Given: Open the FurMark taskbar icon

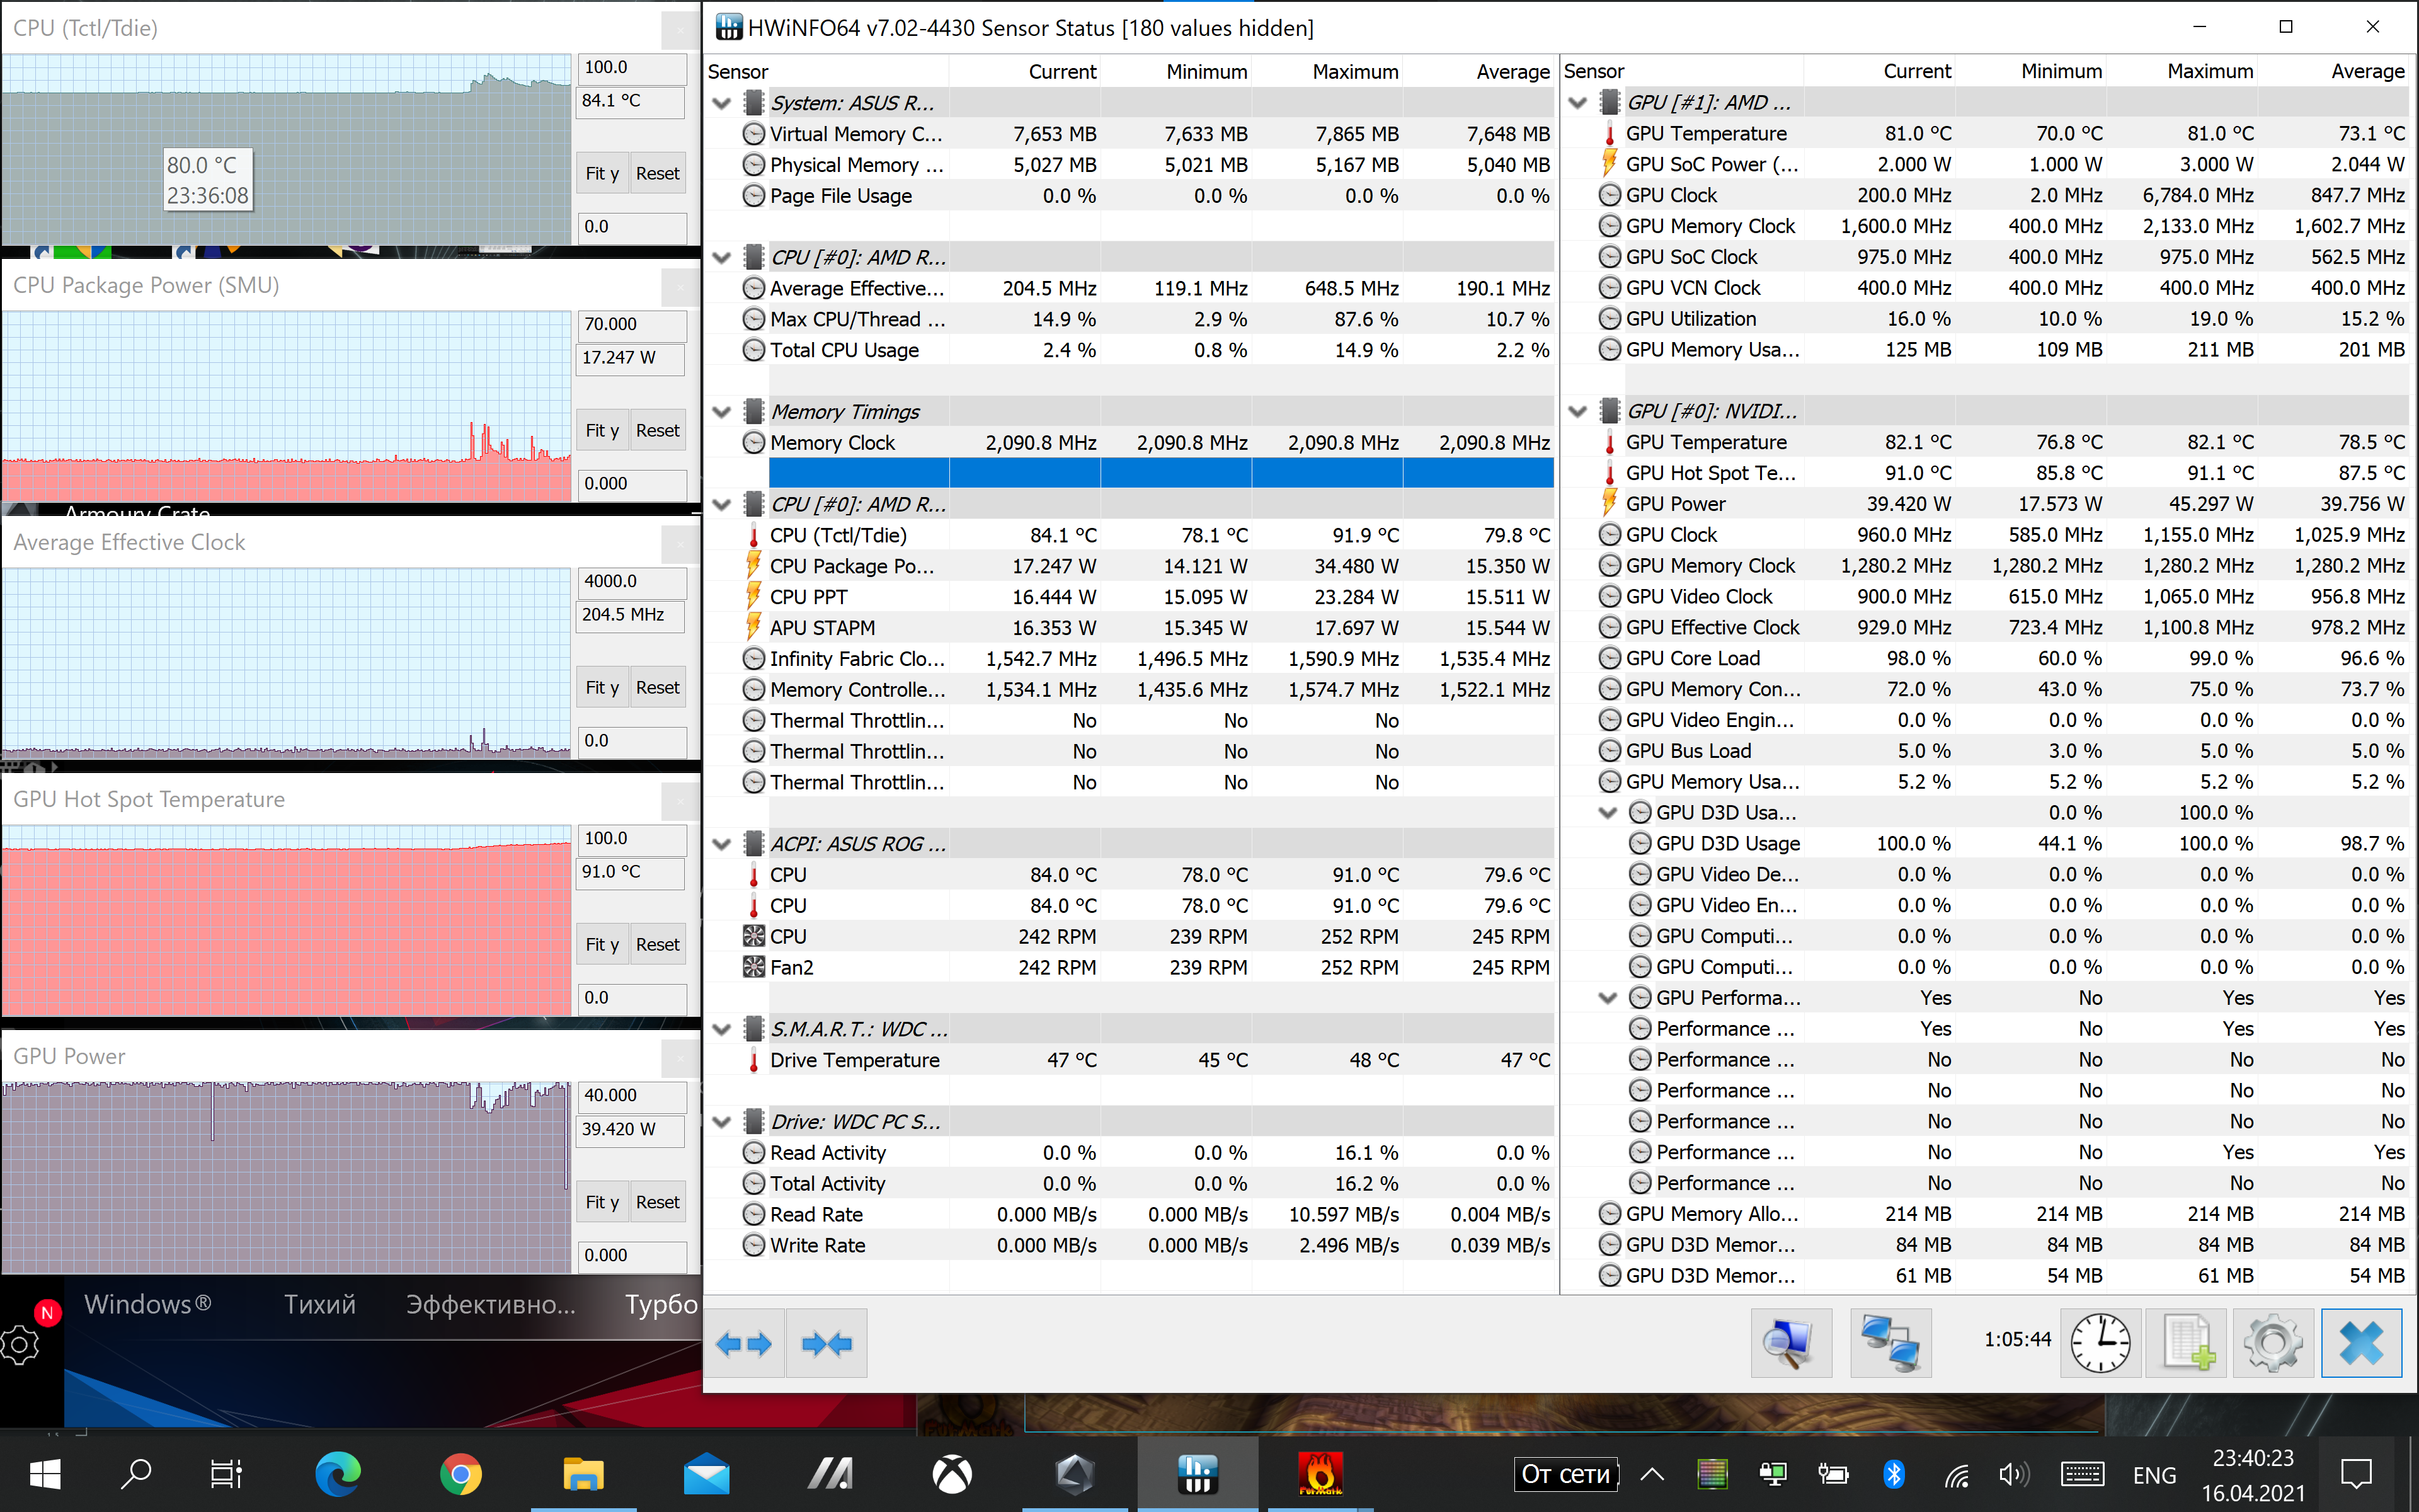Looking at the screenshot, I should (1320, 1473).
